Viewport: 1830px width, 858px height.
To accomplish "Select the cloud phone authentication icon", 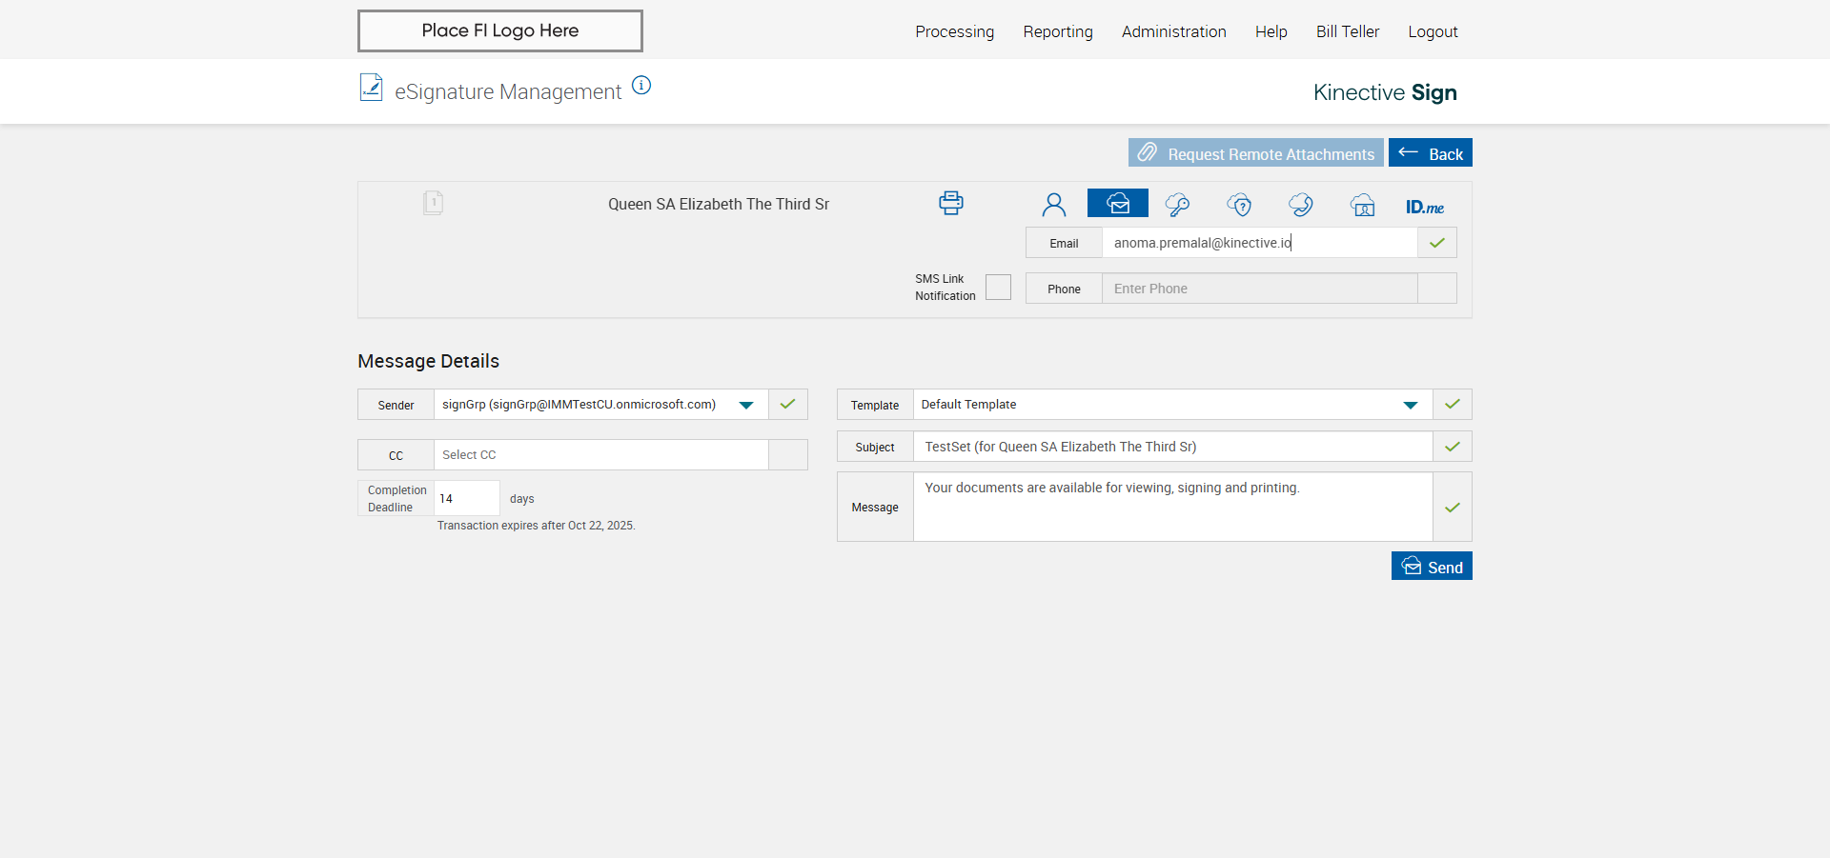I will tap(1300, 205).
